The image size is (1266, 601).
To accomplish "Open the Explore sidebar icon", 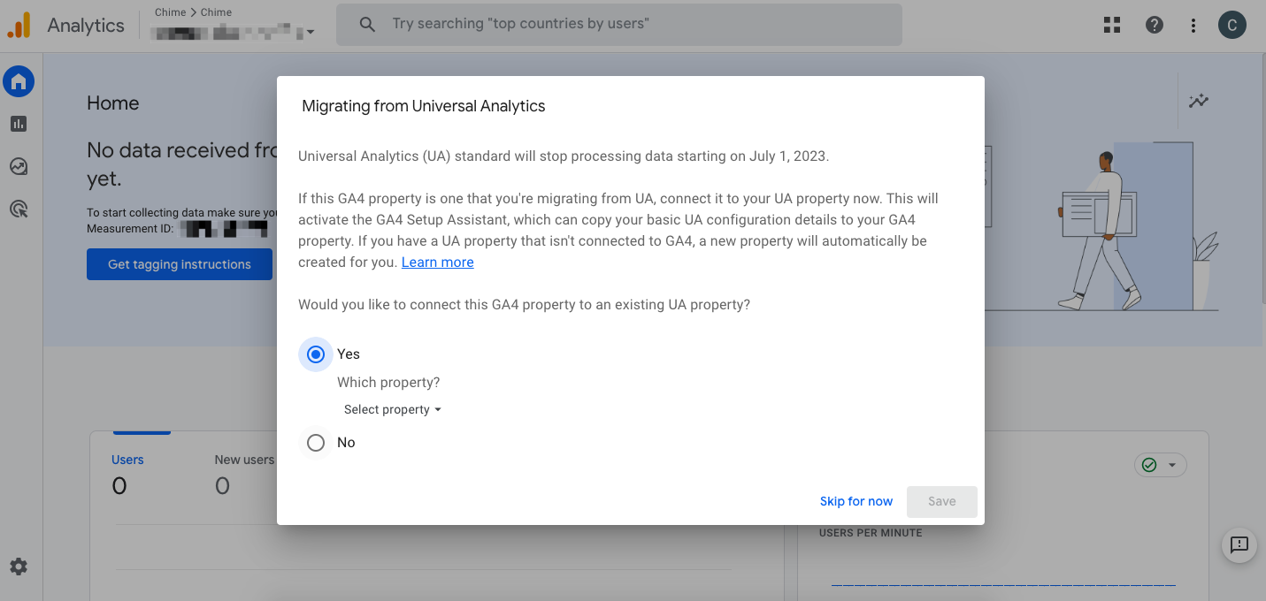I will click(x=19, y=166).
